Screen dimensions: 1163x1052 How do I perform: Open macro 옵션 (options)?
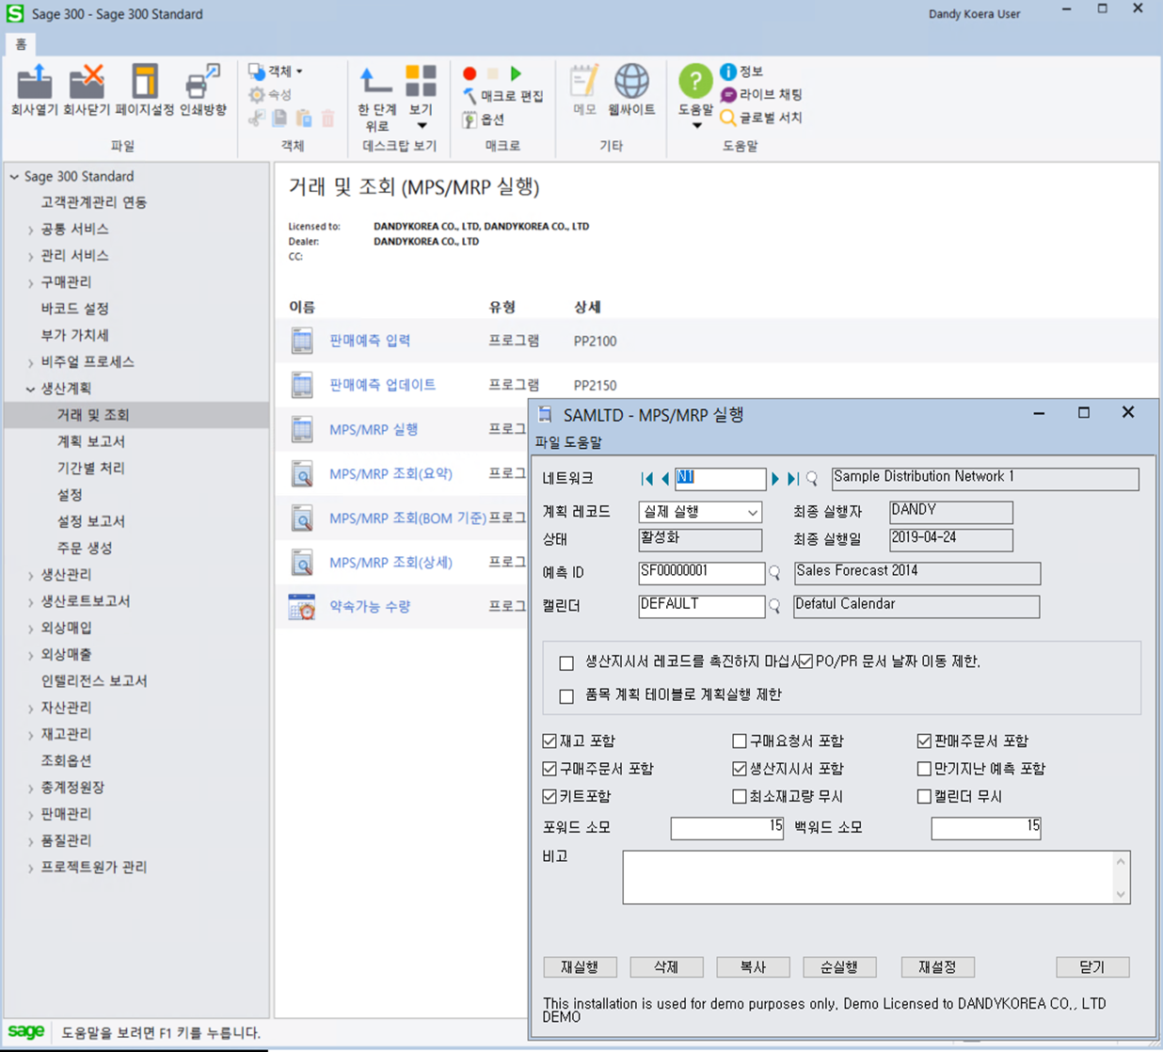[x=484, y=120]
